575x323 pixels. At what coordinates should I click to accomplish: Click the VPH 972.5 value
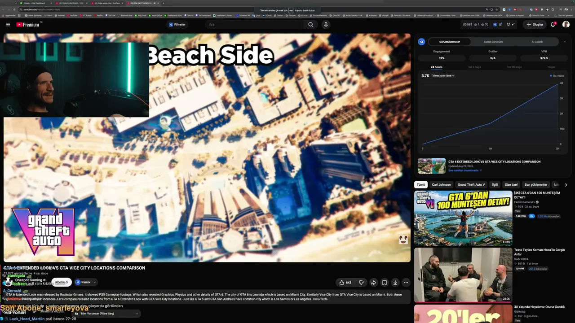[x=544, y=58]
